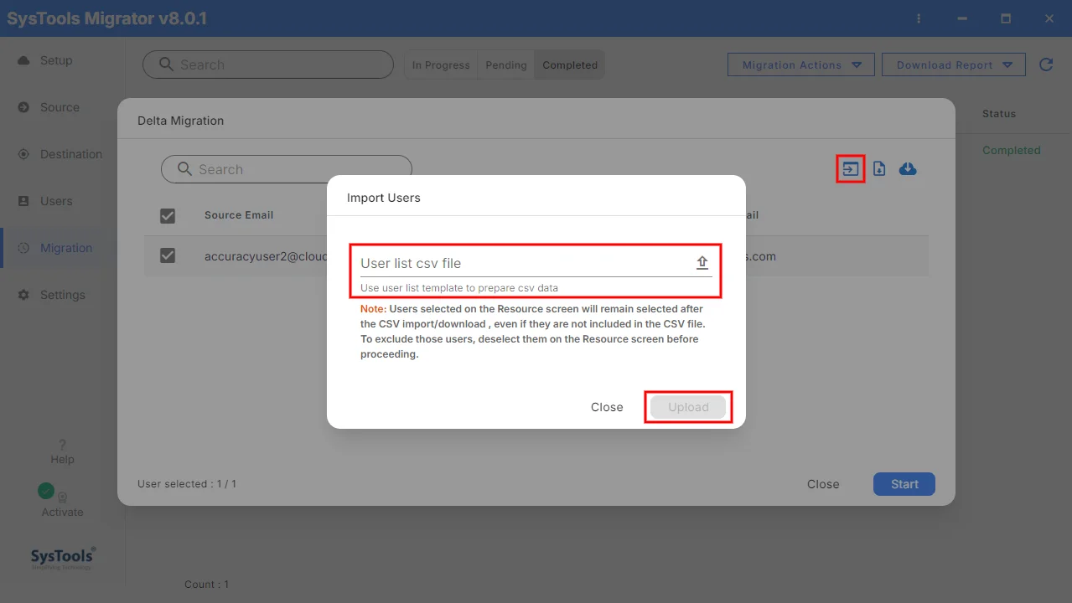Click the 'Count : 1' text
The image size is (1072, 603).
207,585
